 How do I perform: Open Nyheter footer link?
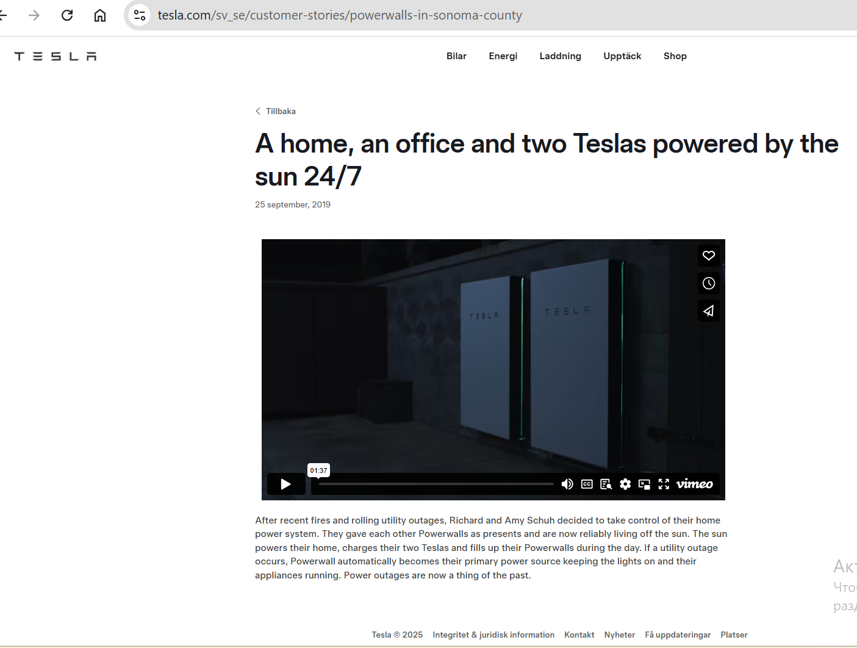(620, 635)
